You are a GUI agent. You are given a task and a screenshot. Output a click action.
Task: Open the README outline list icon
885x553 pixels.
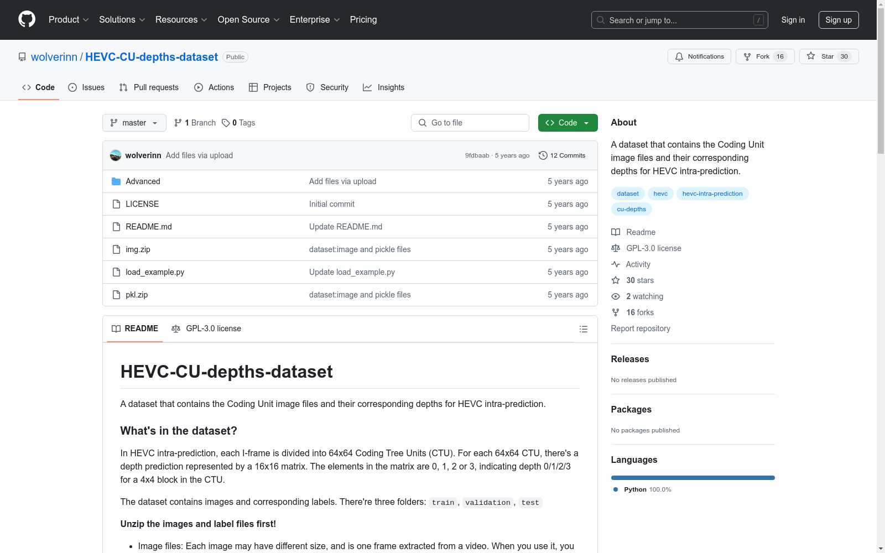click(x=583, y=329)
